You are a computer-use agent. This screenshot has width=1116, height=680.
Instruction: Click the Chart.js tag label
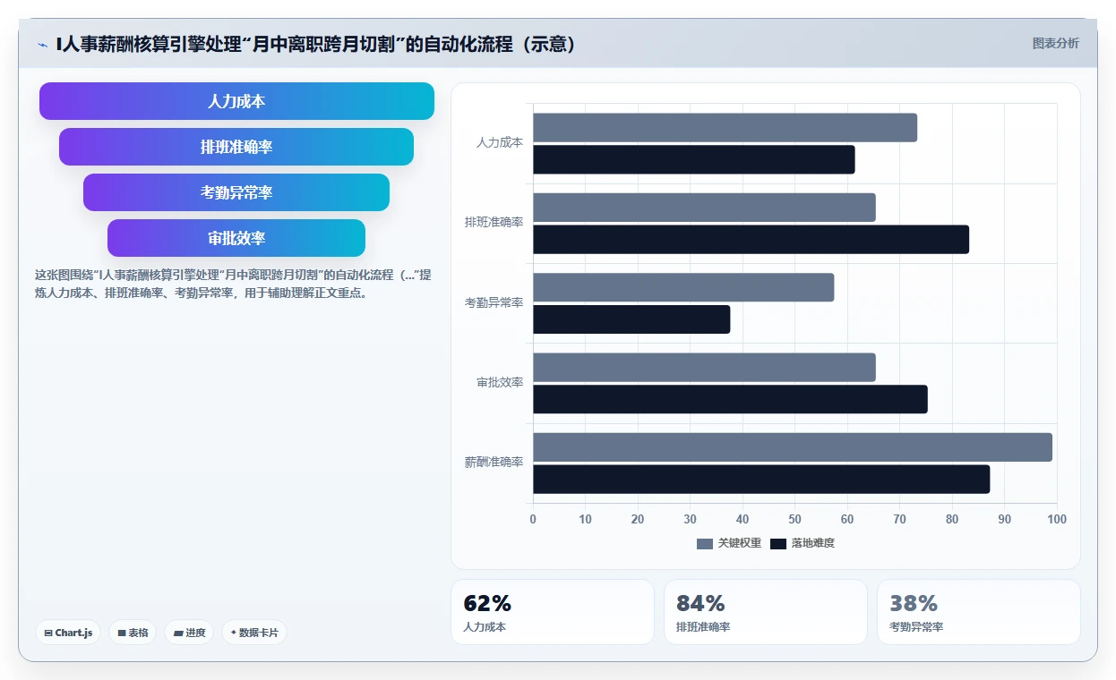(x=73, y=633)
